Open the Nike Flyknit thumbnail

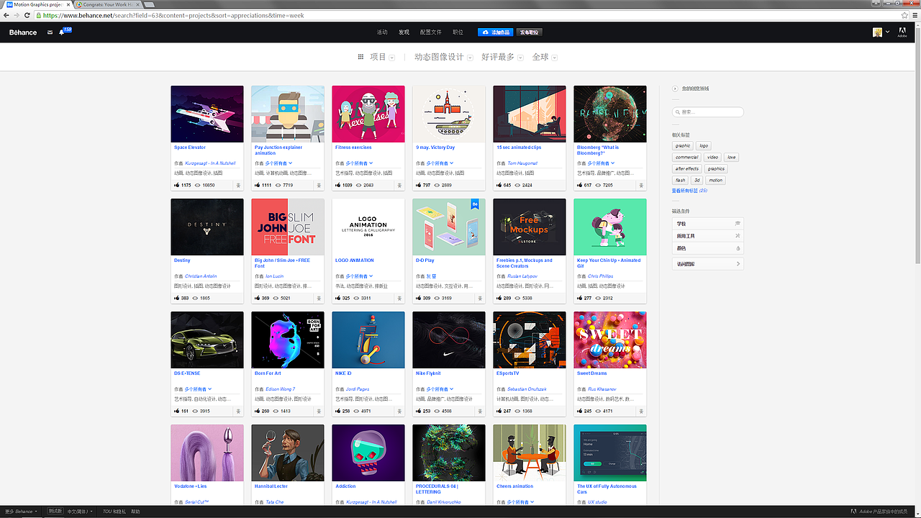pos(449,340)
